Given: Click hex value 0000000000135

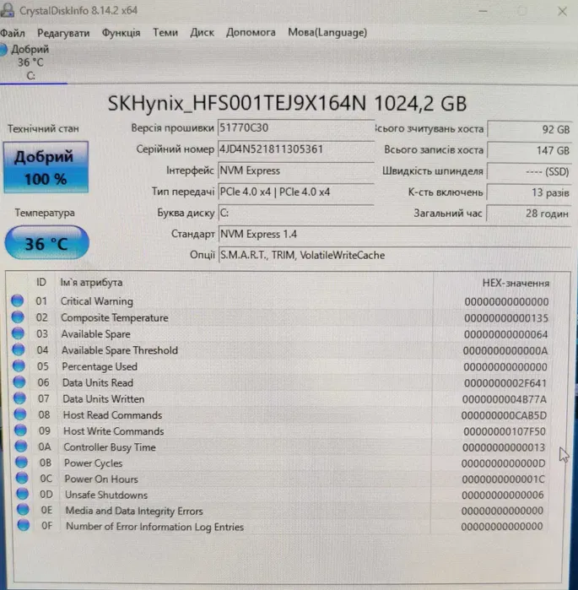Looking at the screenshot, I should pyautogui.click(x=505, y=318).
